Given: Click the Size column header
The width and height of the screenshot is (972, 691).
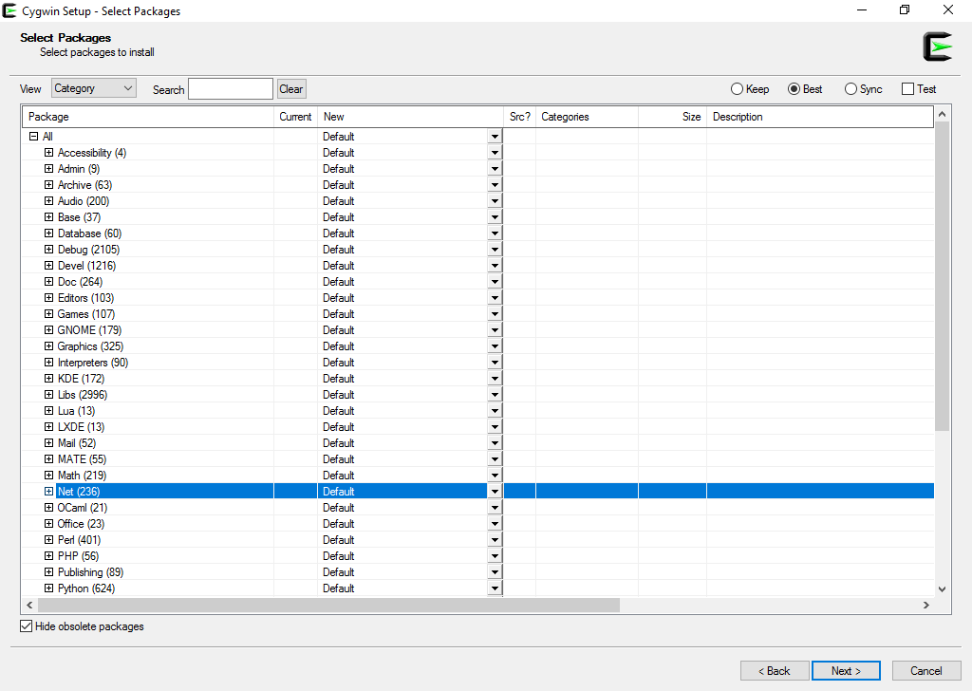Looking at the screenshot, I should tap(673, 117).
